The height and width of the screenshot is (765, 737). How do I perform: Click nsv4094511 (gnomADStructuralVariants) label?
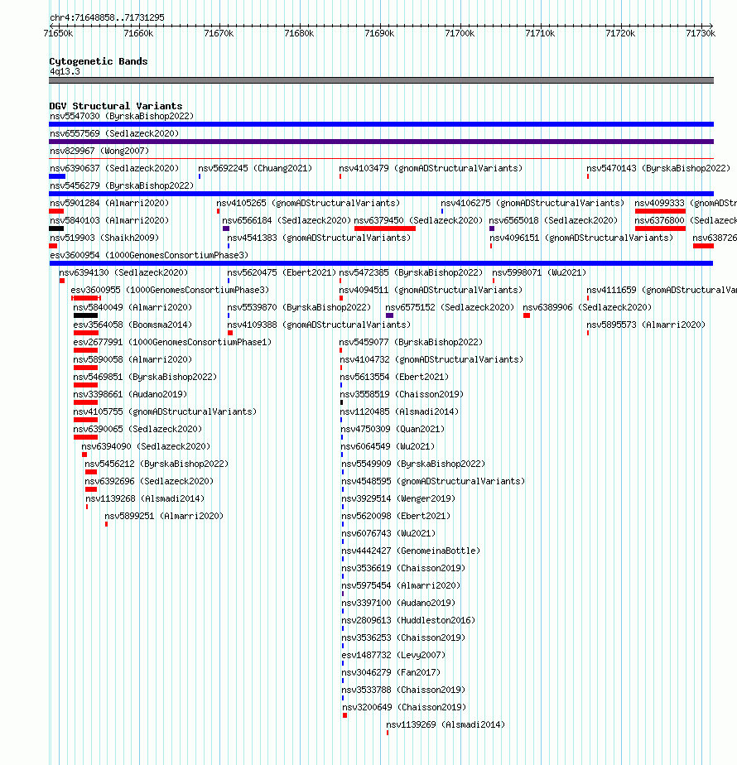pyautogui.click(x=431, y=291)
